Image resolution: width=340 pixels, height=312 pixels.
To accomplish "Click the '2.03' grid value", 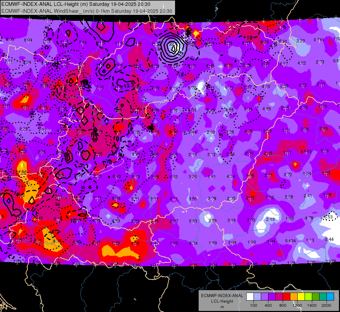I will [x=271, y=219].
